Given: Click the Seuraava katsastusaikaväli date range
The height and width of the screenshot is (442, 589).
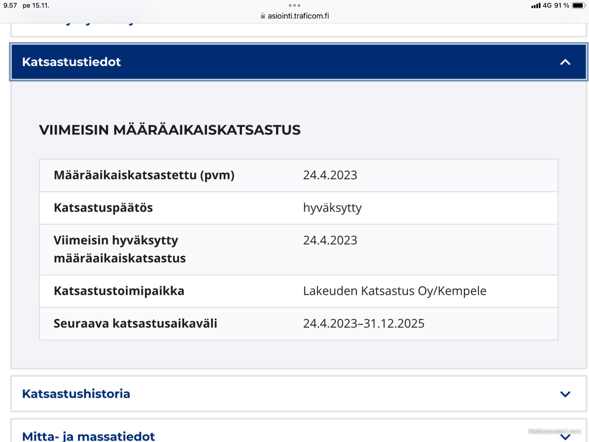Looking at the screenshot, I should point(364,323).
